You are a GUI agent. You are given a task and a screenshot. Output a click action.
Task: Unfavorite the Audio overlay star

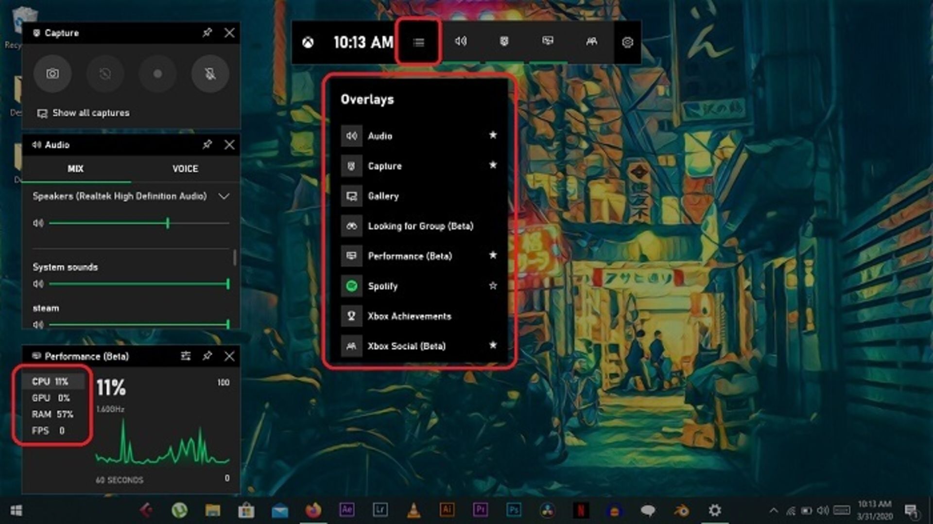(494, 136)
